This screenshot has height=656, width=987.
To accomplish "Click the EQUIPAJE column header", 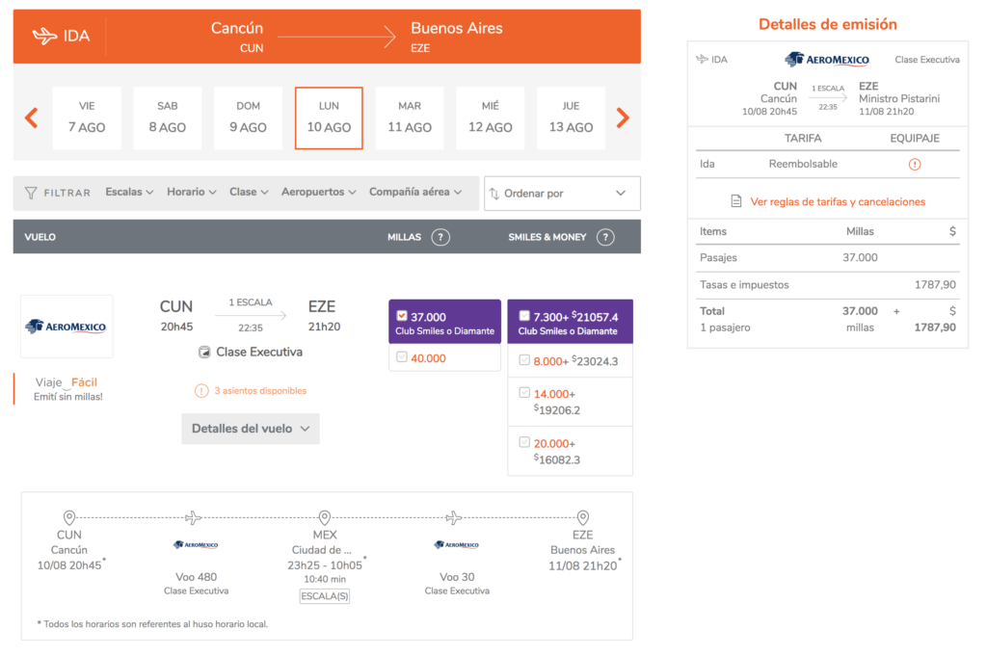I will tap(915, 138).
